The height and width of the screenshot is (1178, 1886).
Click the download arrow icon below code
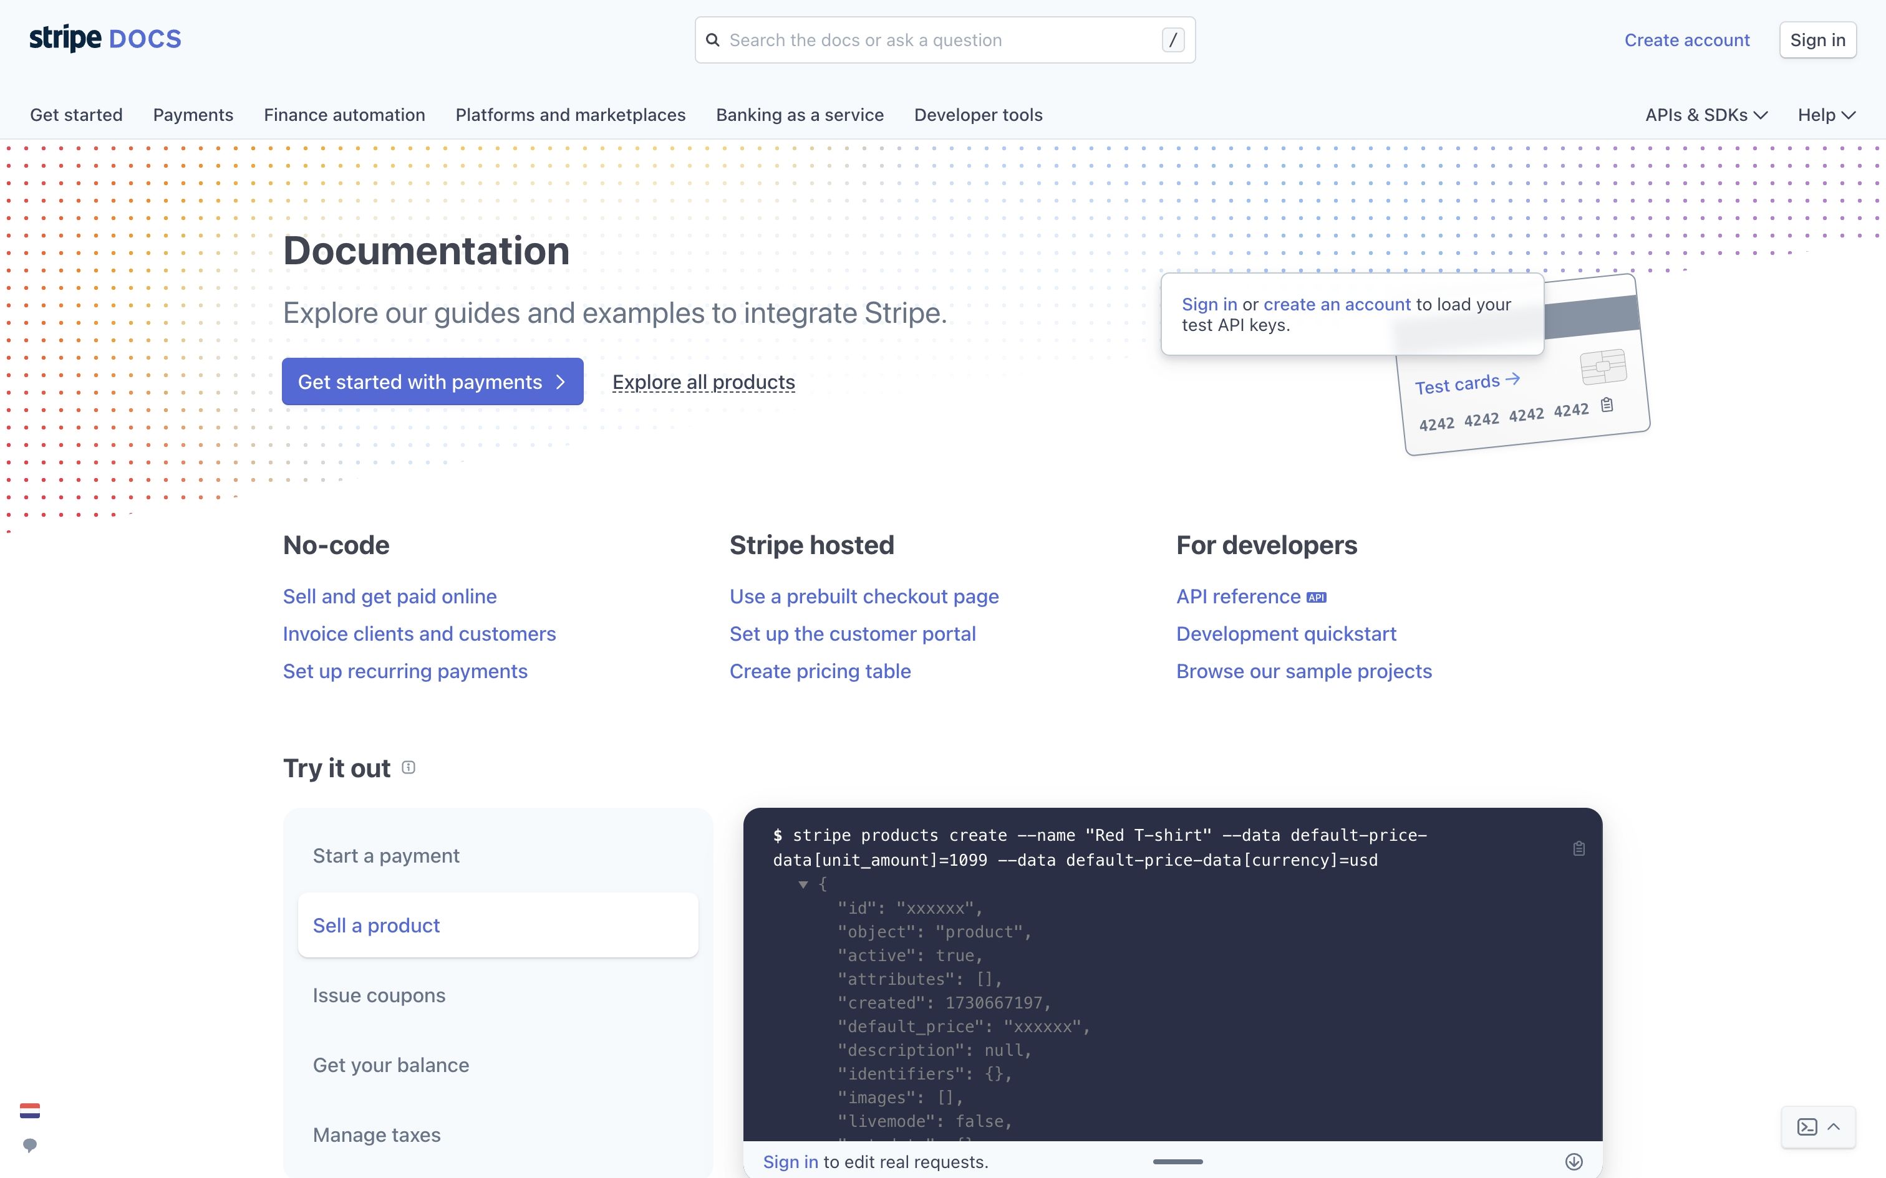[1574, 1162]
